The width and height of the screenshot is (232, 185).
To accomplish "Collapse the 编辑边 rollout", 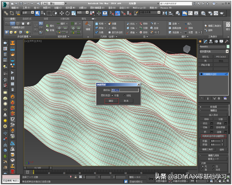I will 214,110.
